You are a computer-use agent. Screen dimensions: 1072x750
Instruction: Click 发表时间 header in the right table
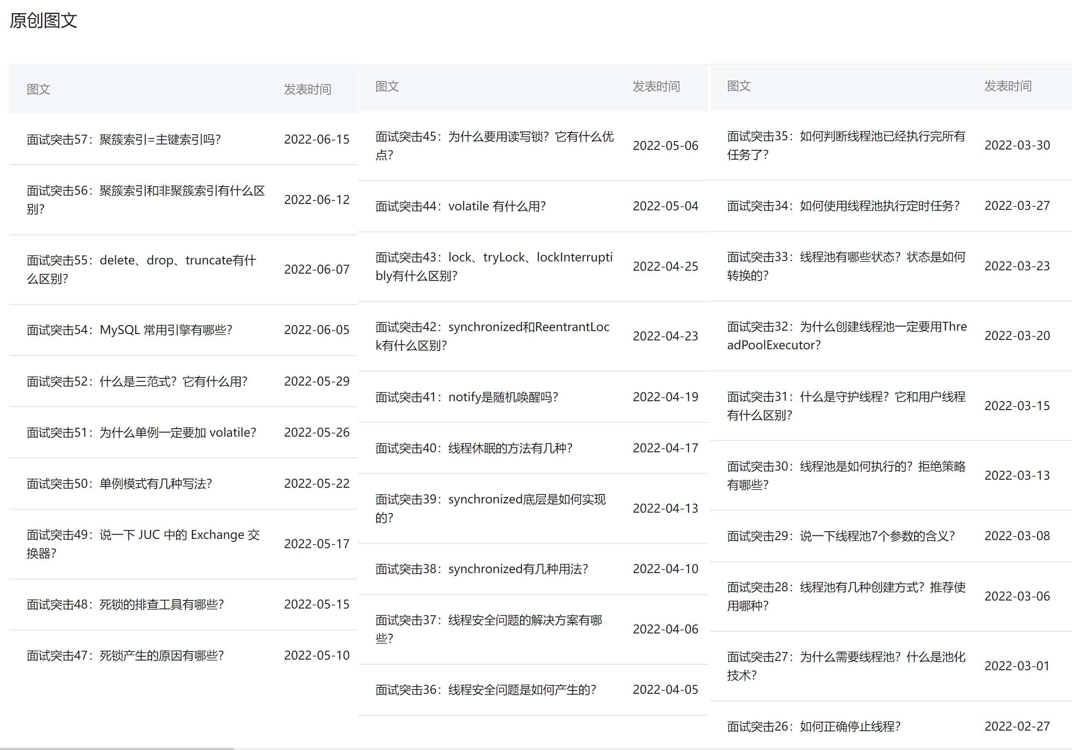coord(1008,86)
